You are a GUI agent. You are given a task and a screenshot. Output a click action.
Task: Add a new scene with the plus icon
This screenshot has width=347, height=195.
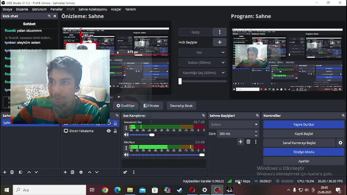click(x=5, y=172)
